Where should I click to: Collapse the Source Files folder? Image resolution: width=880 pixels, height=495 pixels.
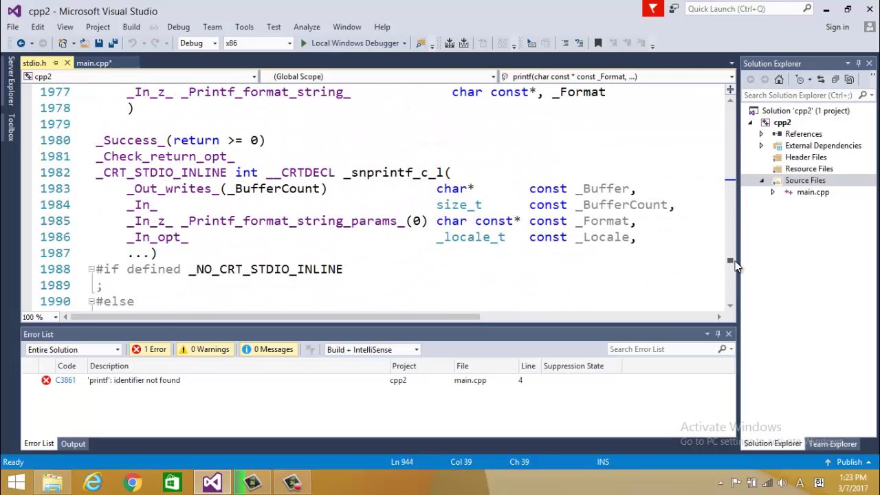[761, 181]
